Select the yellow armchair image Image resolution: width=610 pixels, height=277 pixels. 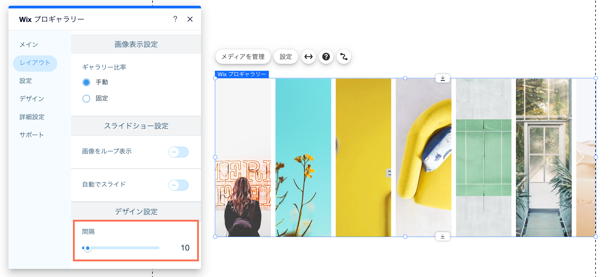point(423,157)
